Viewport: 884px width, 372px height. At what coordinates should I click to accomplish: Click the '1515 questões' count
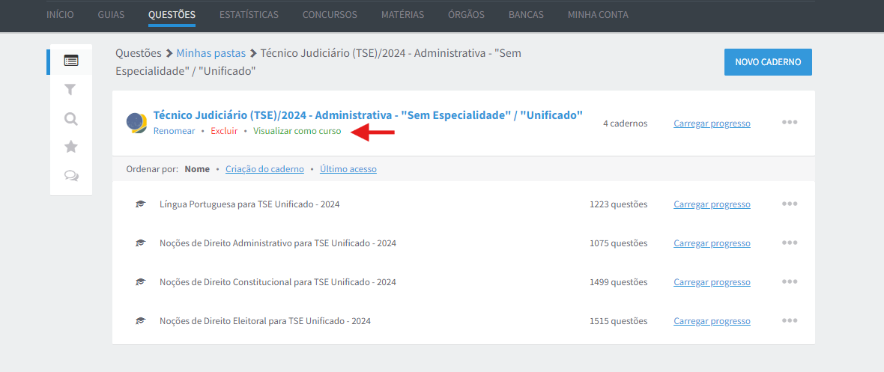pos(619,320)
